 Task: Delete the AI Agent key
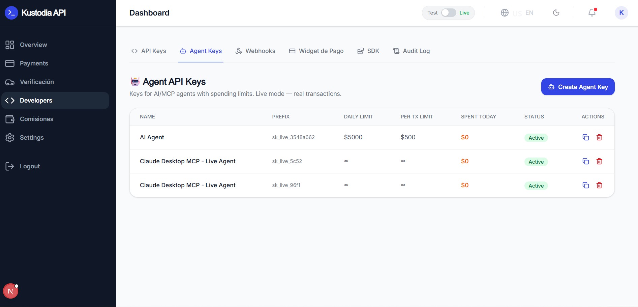pos(599,137)
